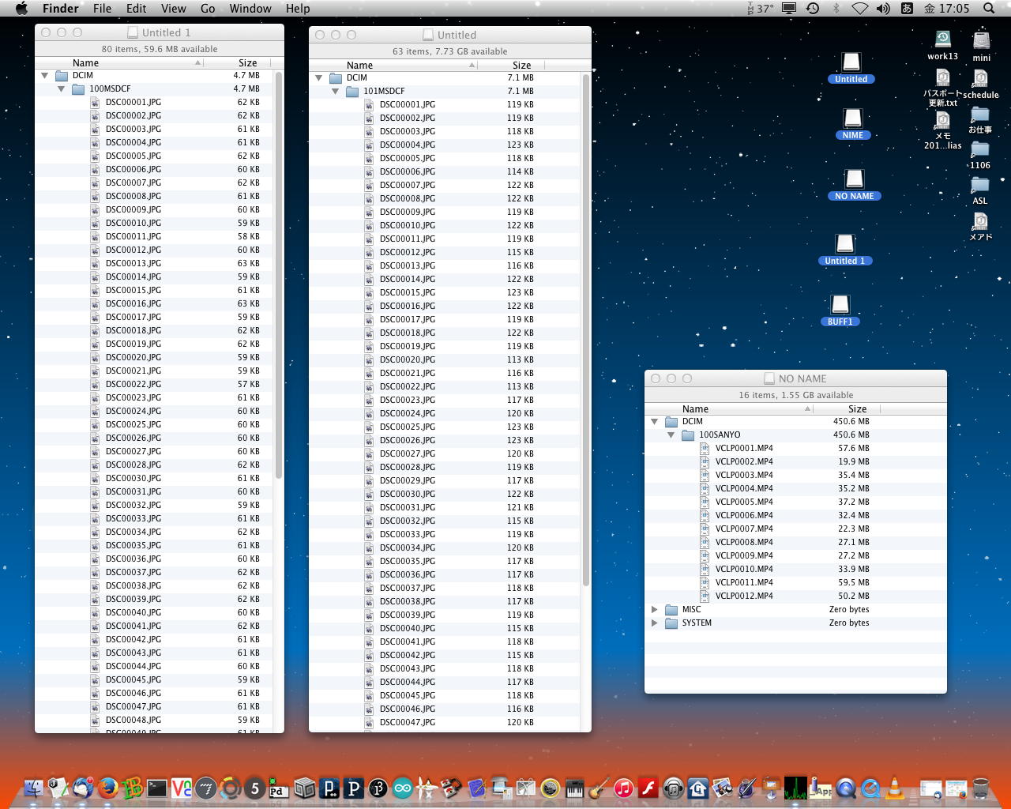Open the Go menu

tap(208, 9)
